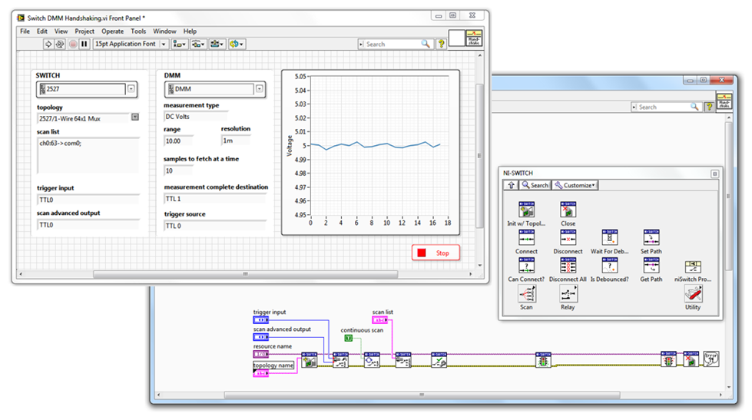
Task: Open the Tools menu
Action: (138, 31)
